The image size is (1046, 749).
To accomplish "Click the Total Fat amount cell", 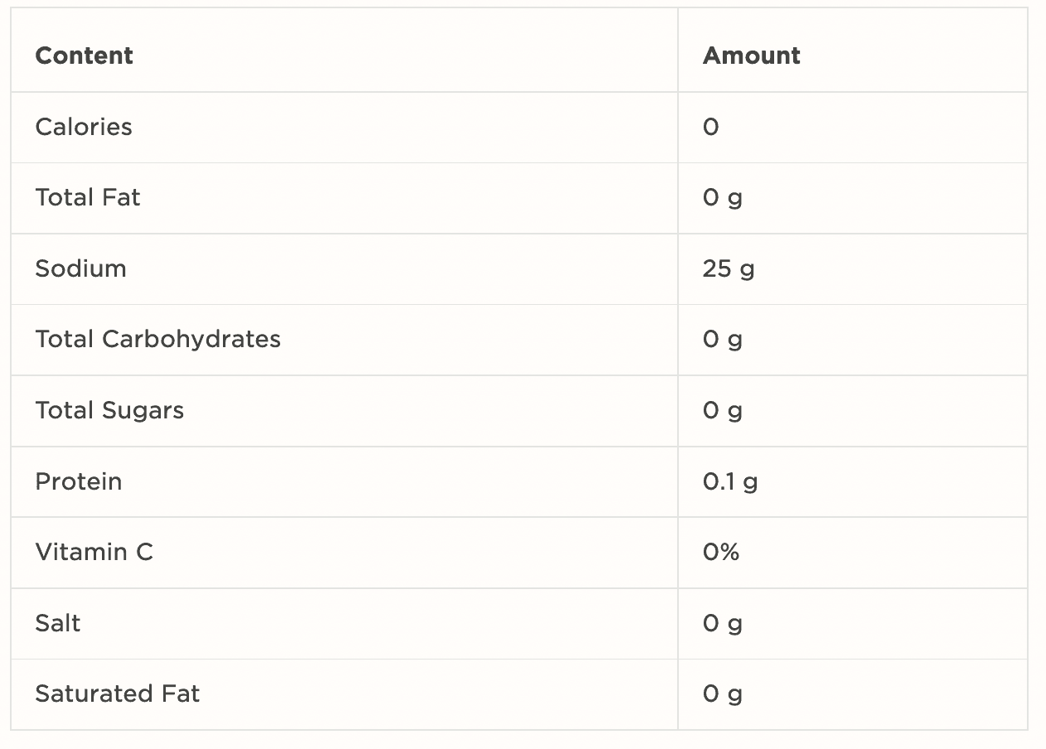I will (x=852, y=198).
